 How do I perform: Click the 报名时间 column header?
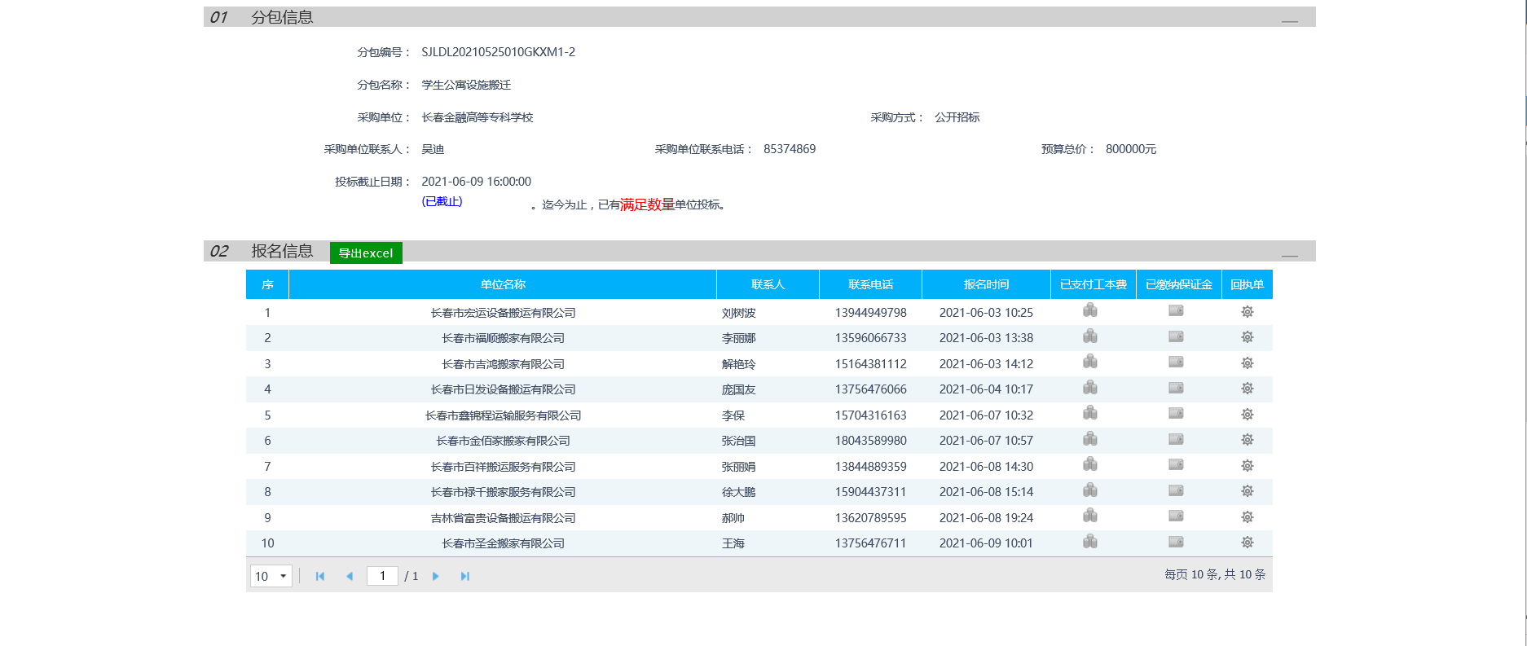tap(986, 284)
